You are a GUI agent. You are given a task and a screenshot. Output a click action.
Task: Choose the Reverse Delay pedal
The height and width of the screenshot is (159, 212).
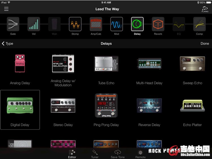(149, 106)
